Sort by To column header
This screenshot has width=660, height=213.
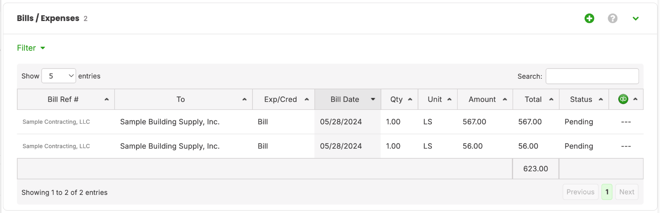pos(184,99)
